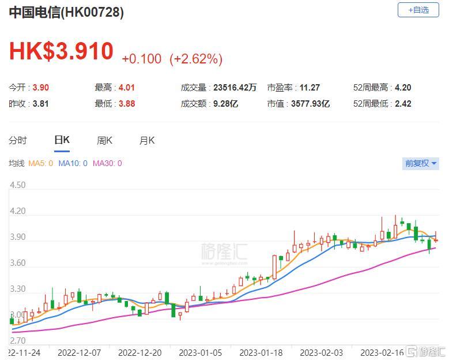Click the 2023-02-16 date axis label
The width and height of the screenshot is (449, 361).
point(382,353)
